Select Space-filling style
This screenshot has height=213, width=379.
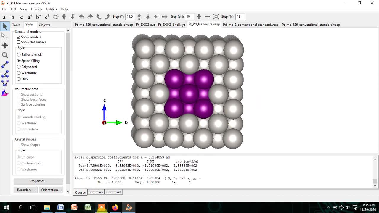(x=19, y=61)
